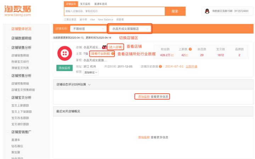Open the 添加标记 tag dropdown
Screen dimensions: 255x159
tap(91, 72)
